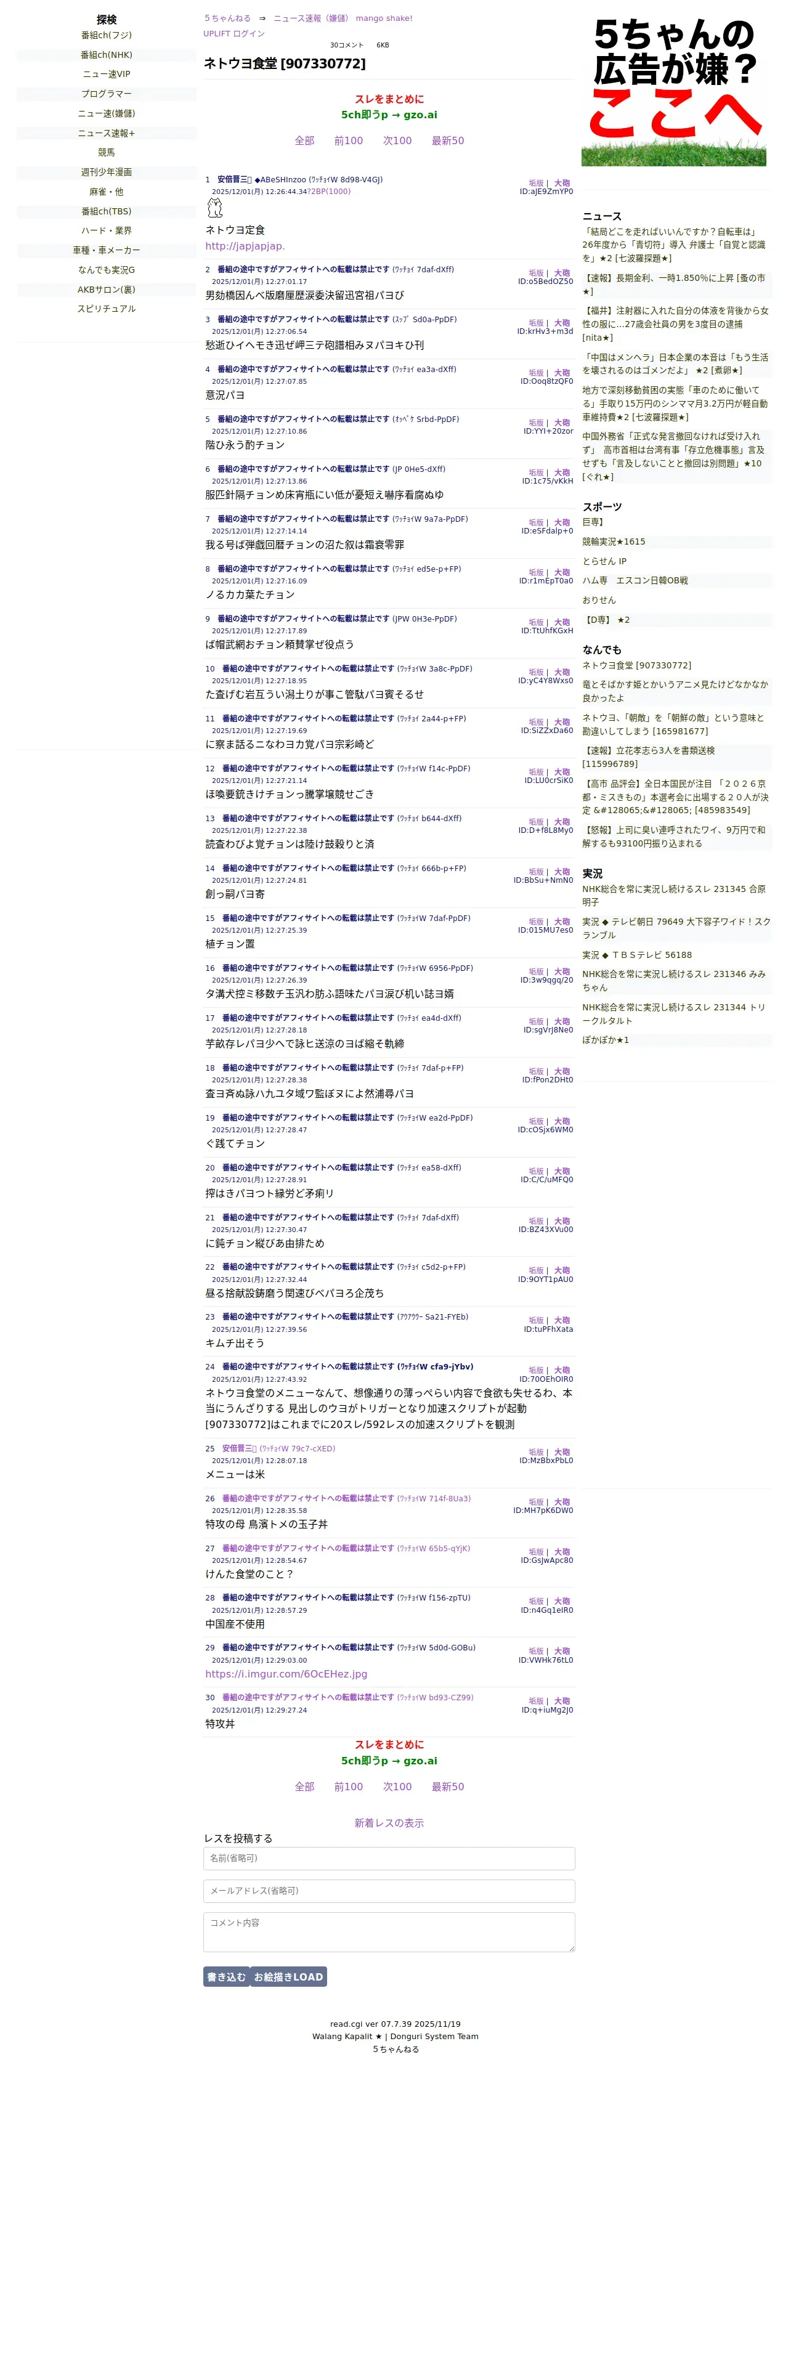Click 大砲 on post 1

562,184
